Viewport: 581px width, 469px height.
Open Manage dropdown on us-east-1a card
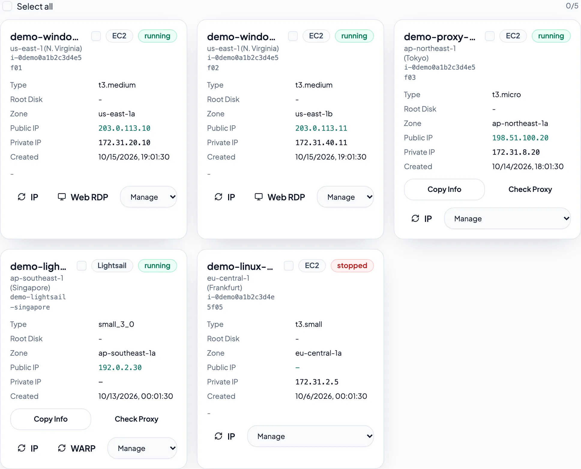point(149,197)
